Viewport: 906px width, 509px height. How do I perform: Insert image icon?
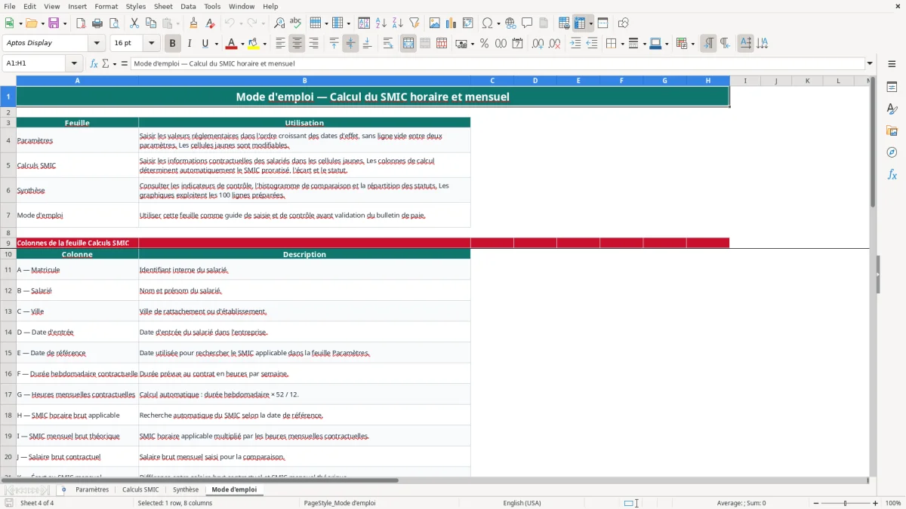coord(435,23)
